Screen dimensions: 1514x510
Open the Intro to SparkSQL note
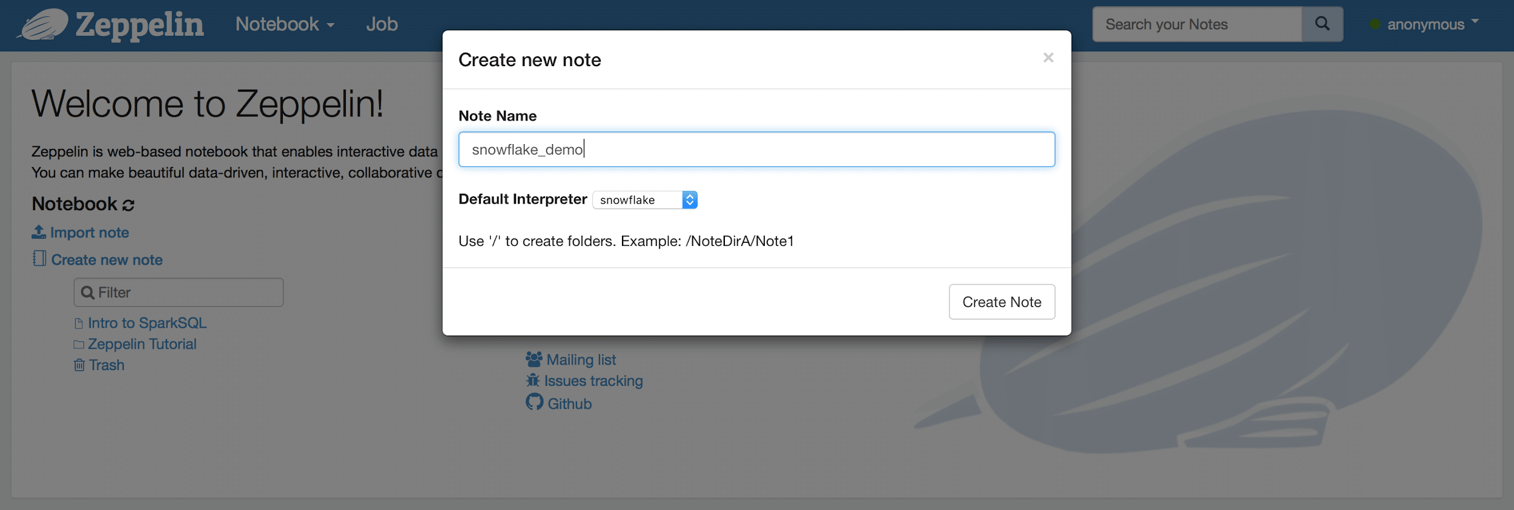[x=147, y=323]
